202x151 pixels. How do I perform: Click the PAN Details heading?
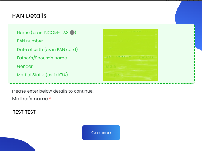[x=29, y=16]
